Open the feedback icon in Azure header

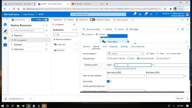click(151, 14)
